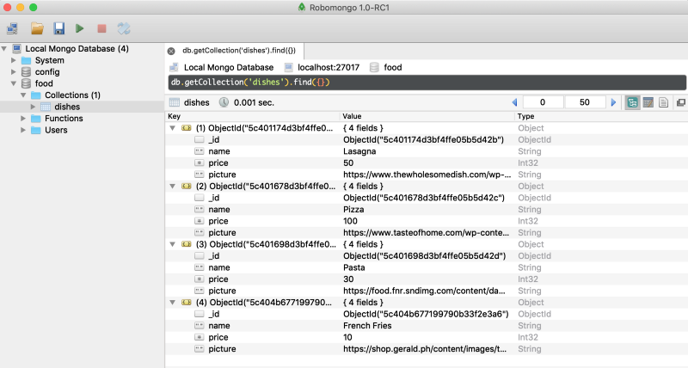Screen dimensions: 688x368
Task: Collapse the first ObjectId document row
Action: click(x=174, y=127)
